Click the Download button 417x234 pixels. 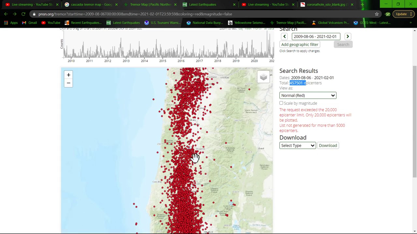(x=328, y=145)
